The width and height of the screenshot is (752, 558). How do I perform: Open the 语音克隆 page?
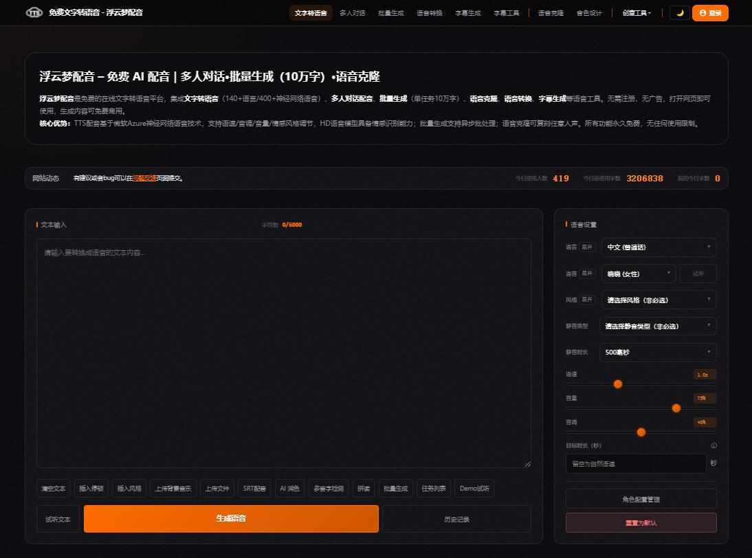tap(551, 13)
